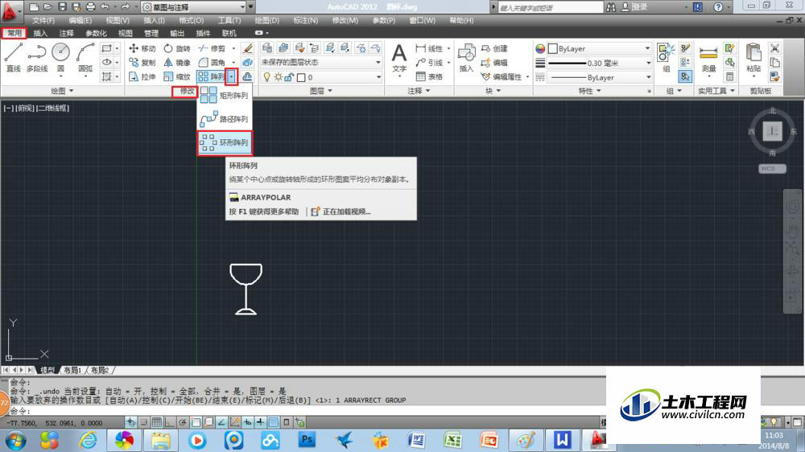Click the Mirror (镜像) tool
Screen dimensions: 805x452
(x=177, y=62)
